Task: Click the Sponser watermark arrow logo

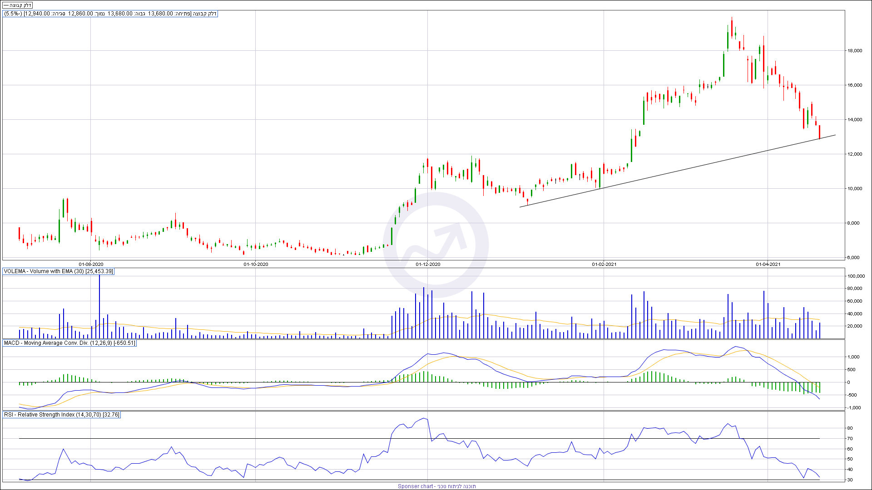Action: coord(436,245)
